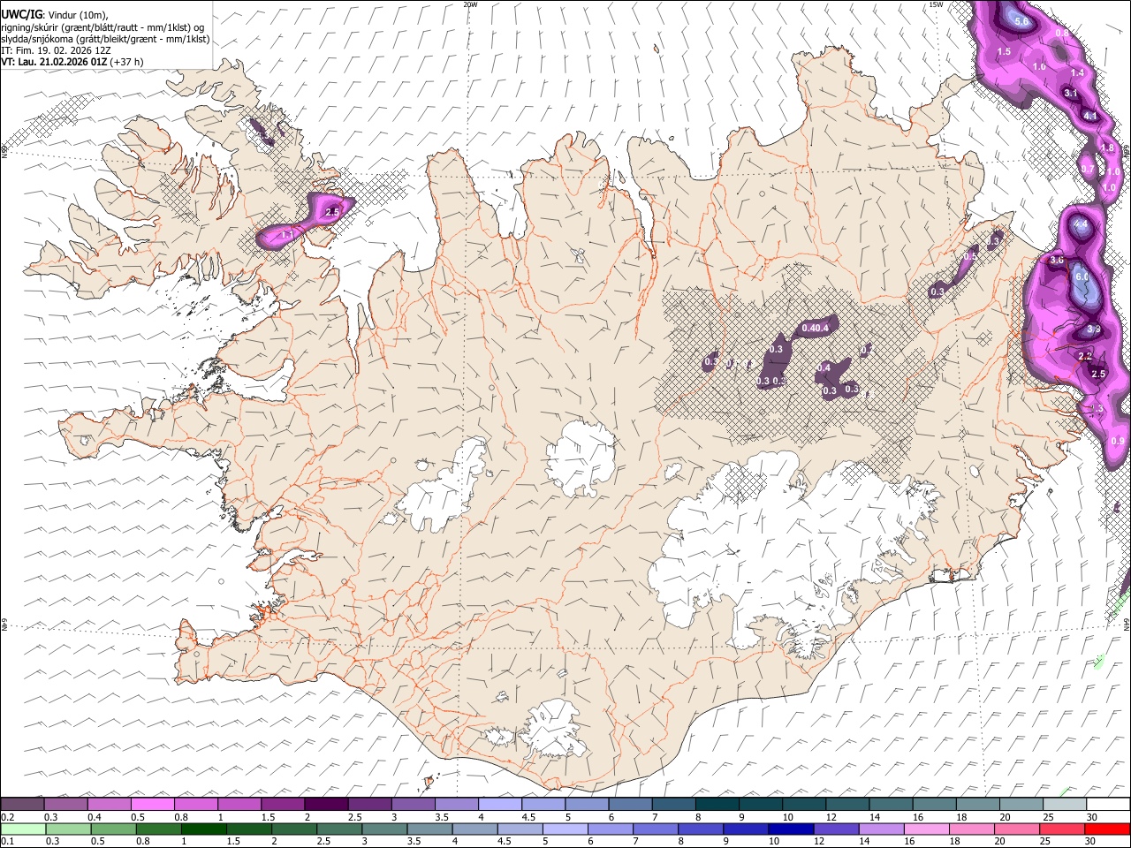Click the 1.1 value in the Westfjords

288,236
